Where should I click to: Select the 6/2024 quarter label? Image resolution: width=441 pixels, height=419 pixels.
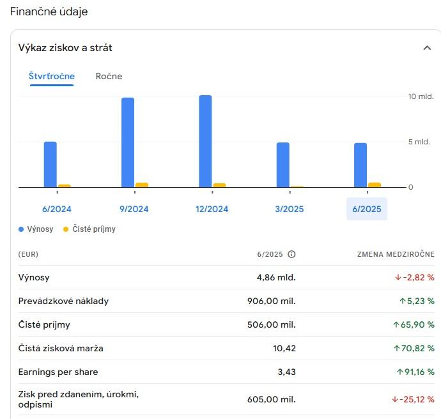[57, 209]
